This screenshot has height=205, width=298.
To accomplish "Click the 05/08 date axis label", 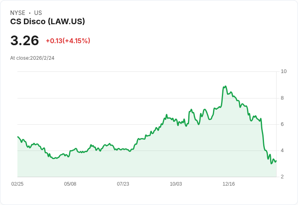I will point(70,184).
